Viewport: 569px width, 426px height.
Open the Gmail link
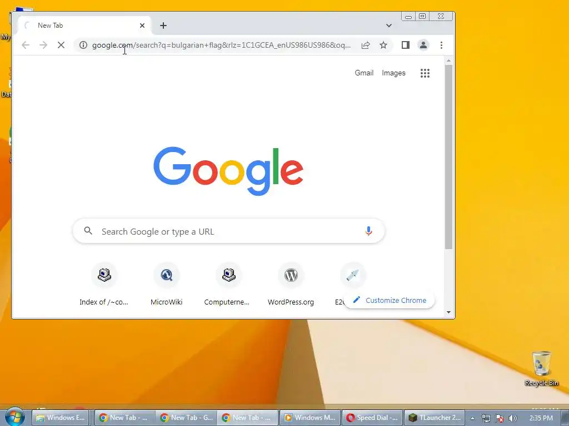pyautogui.click(x=364, y=73)
